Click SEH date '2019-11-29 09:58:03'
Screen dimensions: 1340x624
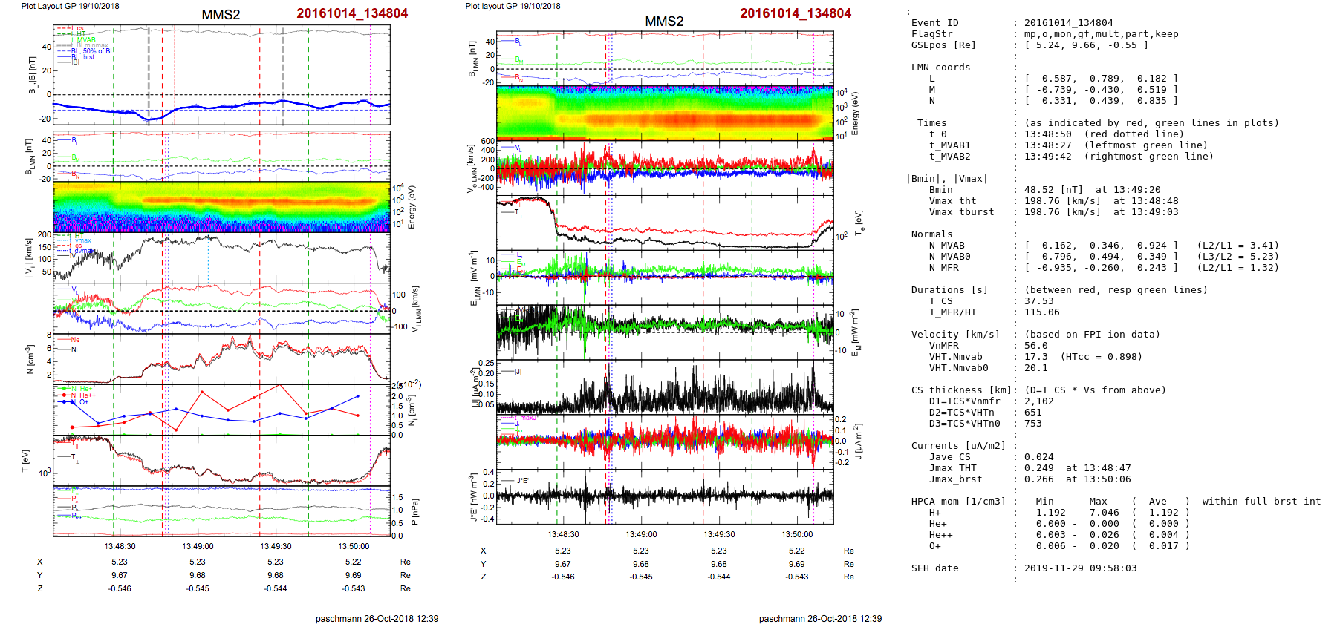tap(1080, 568)
